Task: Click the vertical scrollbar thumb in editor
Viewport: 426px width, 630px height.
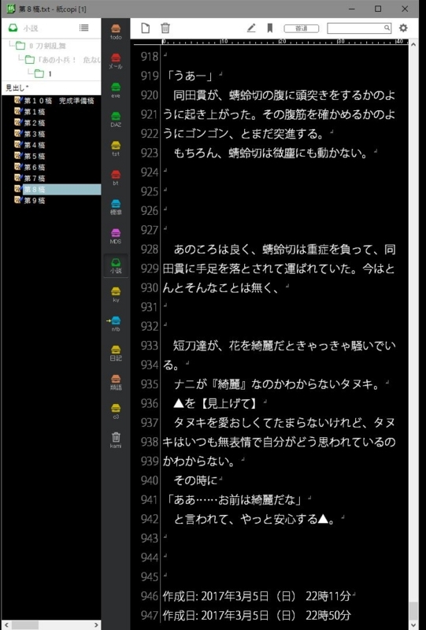Action: click(x=413, y=611)
